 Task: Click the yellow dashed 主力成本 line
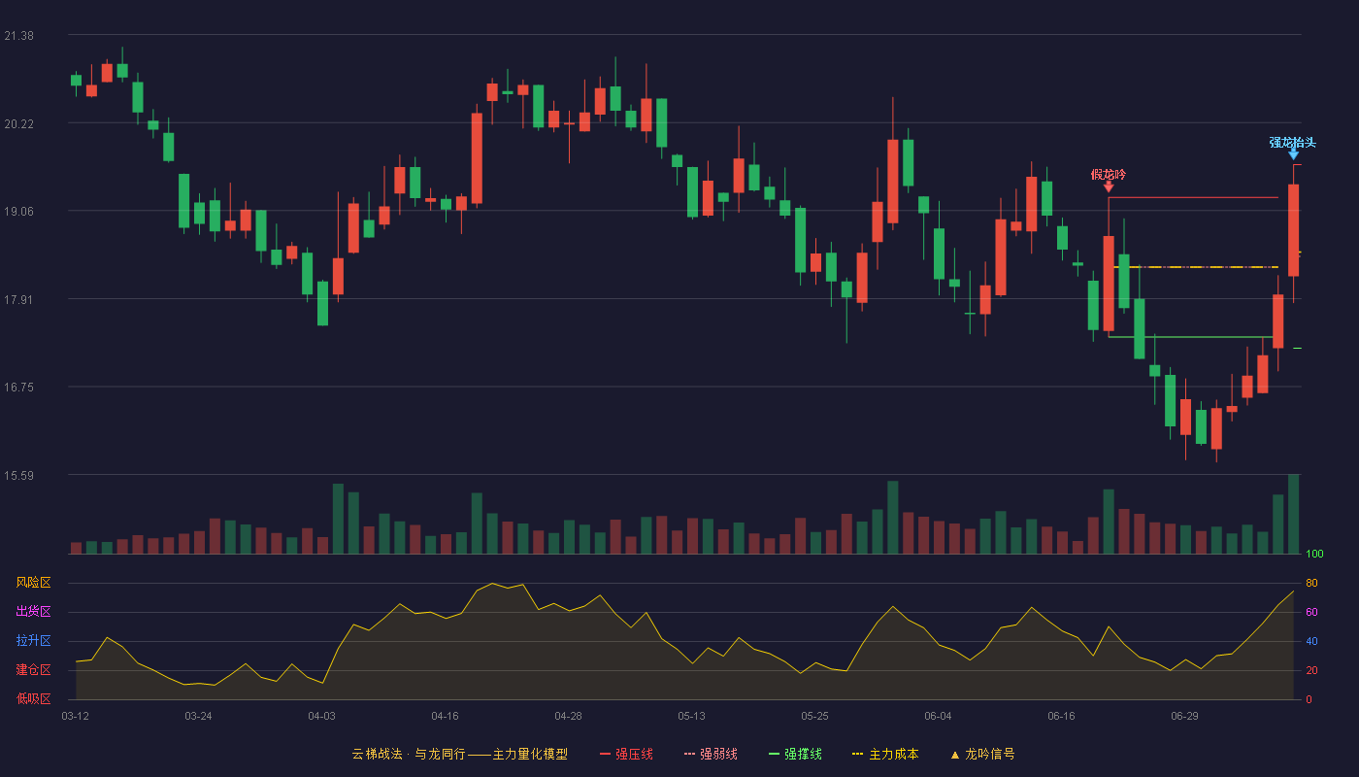(1196, 267)
